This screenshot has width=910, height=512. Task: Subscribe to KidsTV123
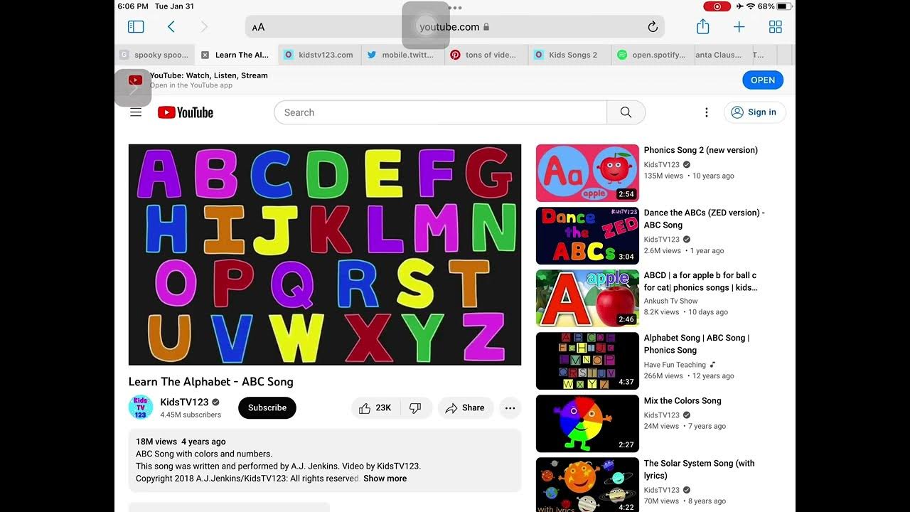(267, 408)
